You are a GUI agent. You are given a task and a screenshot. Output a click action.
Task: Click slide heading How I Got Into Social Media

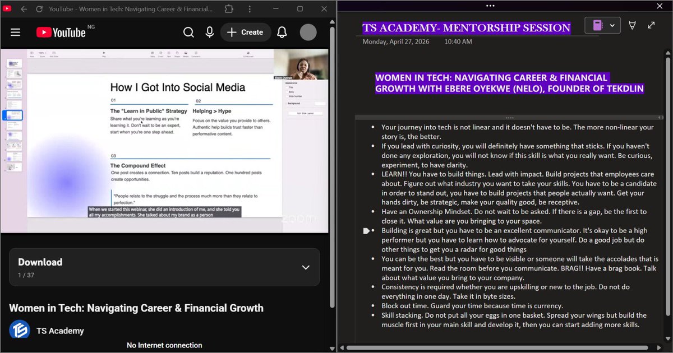click(178, 87)
